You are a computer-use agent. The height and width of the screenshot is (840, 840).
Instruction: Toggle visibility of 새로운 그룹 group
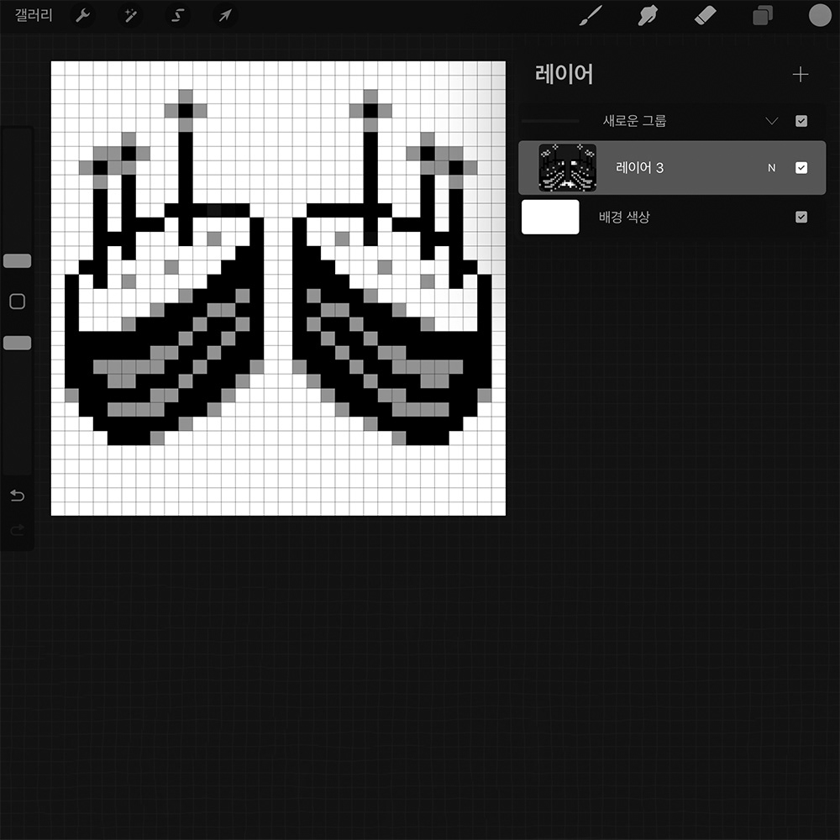[801, 121]
